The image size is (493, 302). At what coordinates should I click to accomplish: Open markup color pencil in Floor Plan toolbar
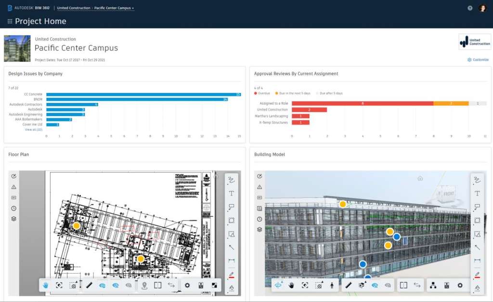(x=232, y=275)
